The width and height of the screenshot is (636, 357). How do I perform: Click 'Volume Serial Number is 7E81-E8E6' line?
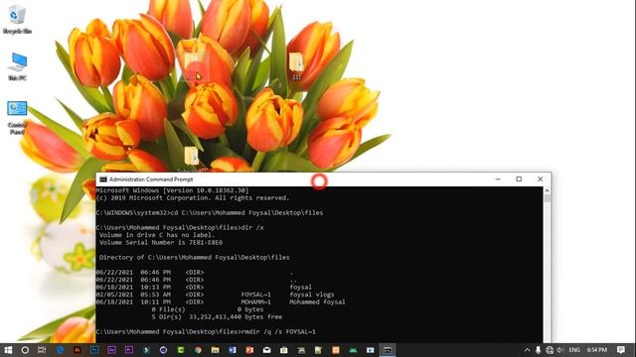pyautogui.click(x=161, y=242)
